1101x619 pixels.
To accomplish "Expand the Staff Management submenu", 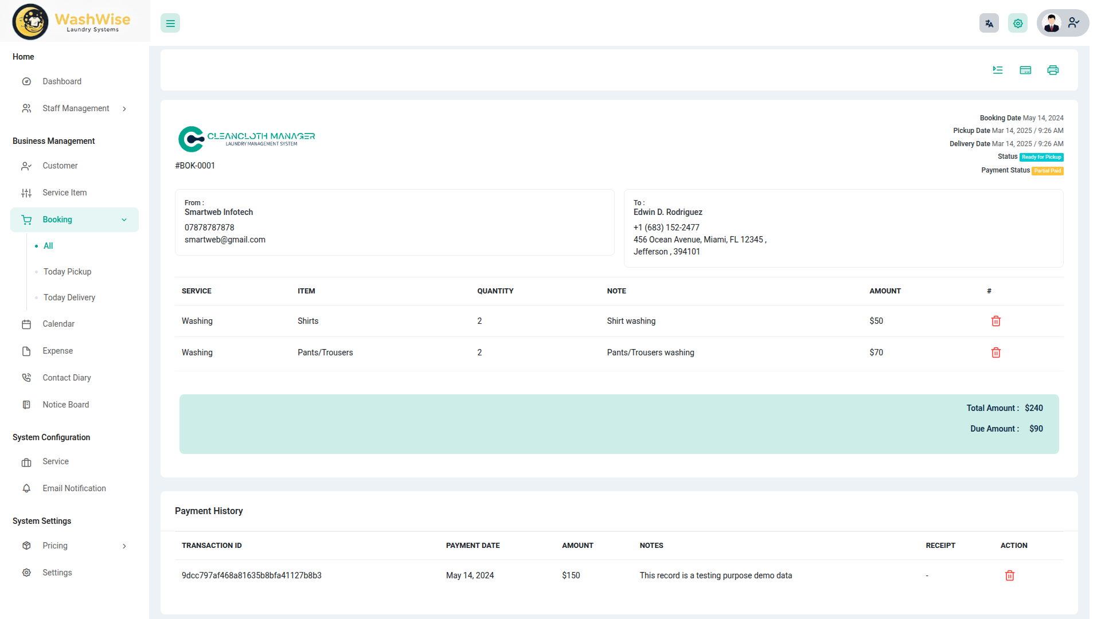I will point(75,108).
